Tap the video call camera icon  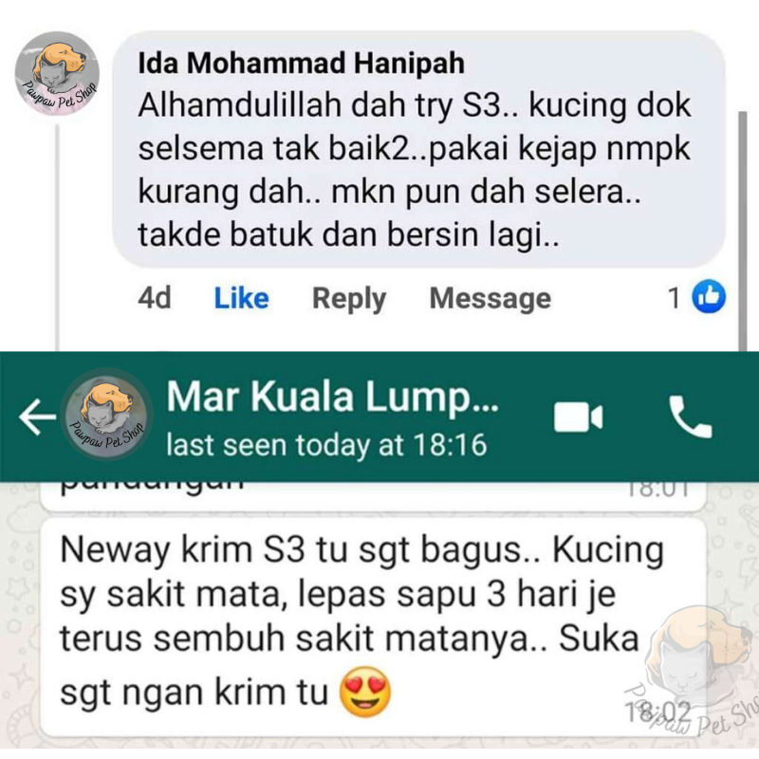click(x=578, y=417)
